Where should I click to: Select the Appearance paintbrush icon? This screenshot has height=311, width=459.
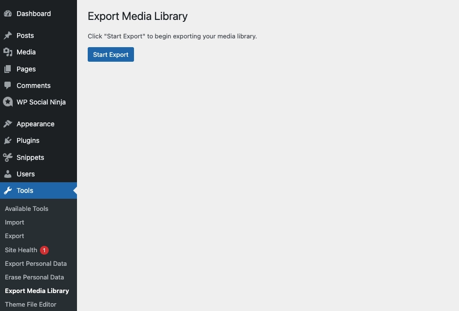point(7,124)
